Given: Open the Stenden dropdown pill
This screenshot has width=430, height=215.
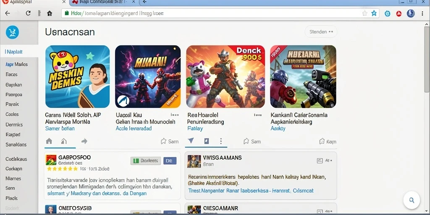Looking at the screenshot, I should [x=321, y=32].
